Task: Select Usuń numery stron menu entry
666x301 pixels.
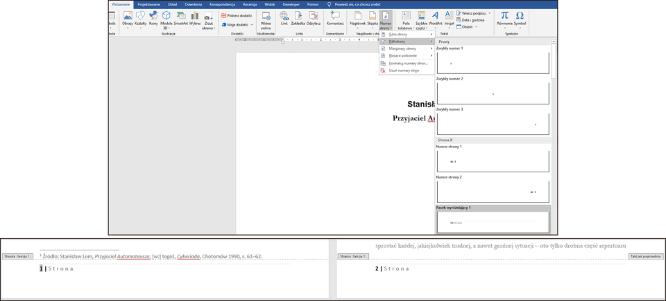Action: point(406,71)
